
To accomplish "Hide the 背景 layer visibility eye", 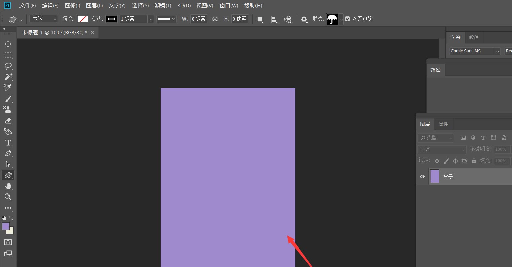I will tap(422, 177).
